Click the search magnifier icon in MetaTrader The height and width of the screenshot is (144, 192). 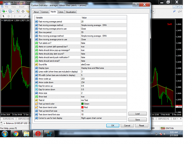(x=174, y=11)
